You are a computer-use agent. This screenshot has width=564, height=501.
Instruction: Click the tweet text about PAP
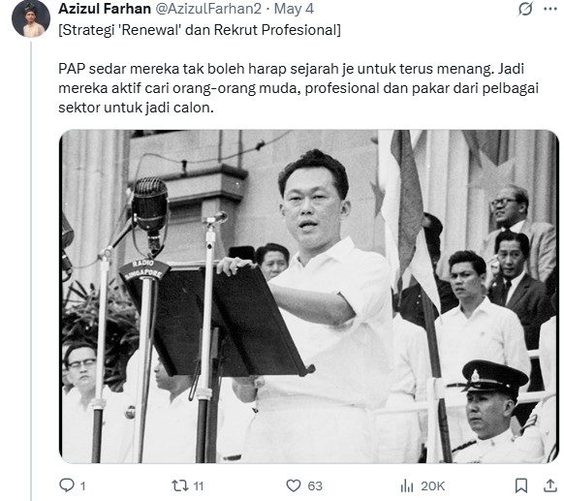coord(298,88)
